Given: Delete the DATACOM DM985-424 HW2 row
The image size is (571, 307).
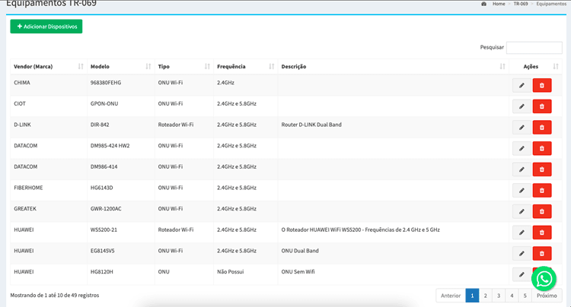Looking at the screenshot, I should (x=542, y=149).
